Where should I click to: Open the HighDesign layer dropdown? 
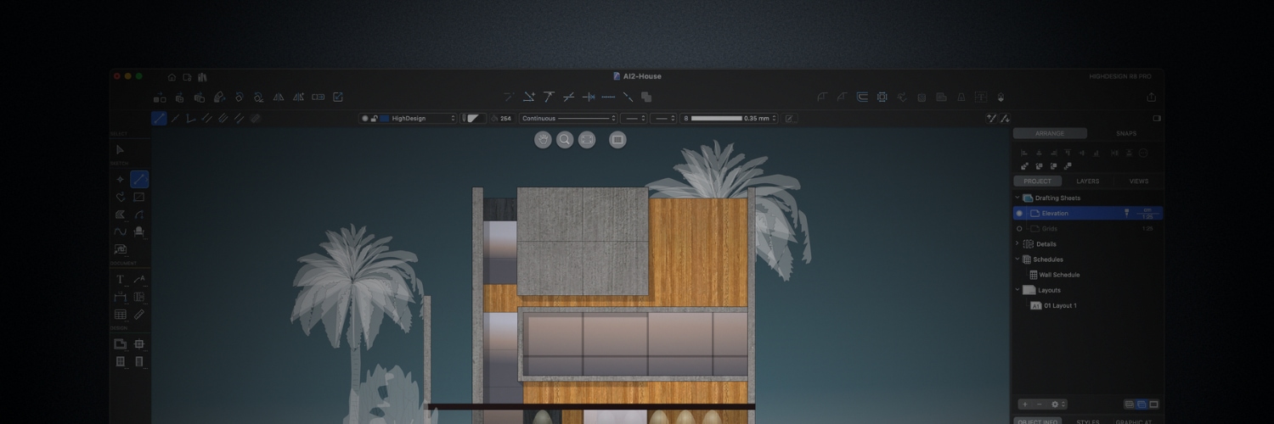[408, 119]
